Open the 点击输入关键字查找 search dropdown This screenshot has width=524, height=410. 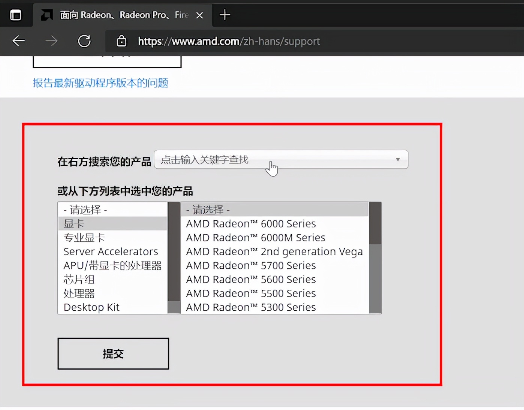click(262, 160)
